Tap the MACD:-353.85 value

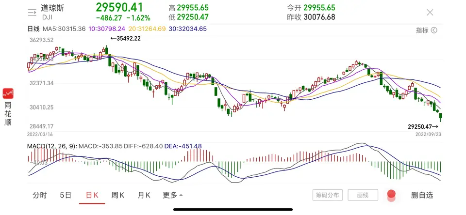tap(101, 146)
